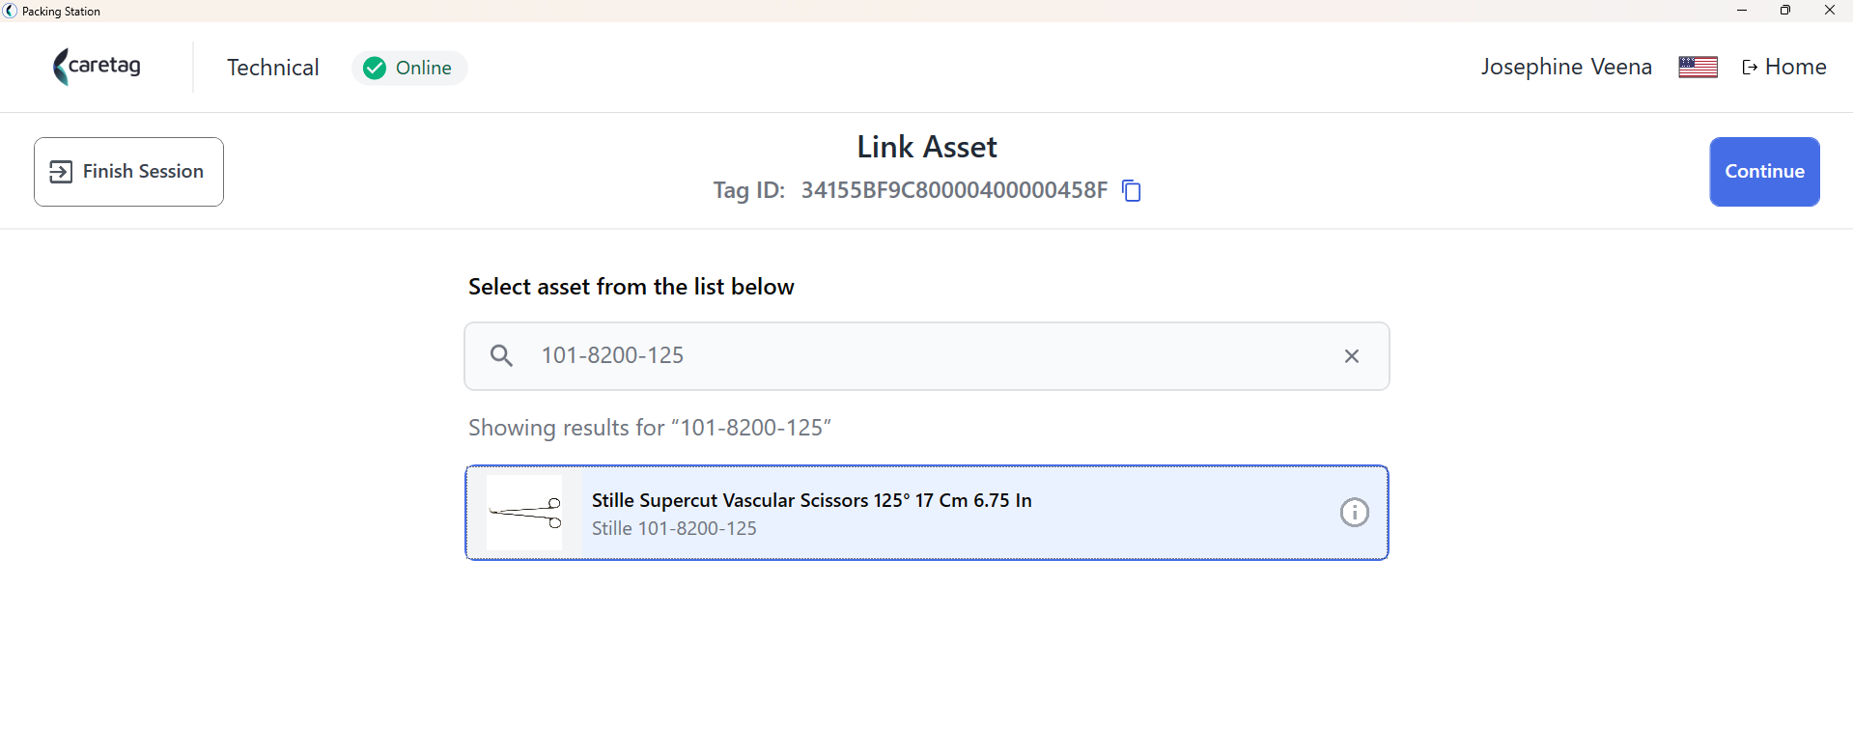Viewport: 1853px width, 756px height.
Task: Click the search magnifier icon
Action: pyautogui.click(x=501, y=356)
